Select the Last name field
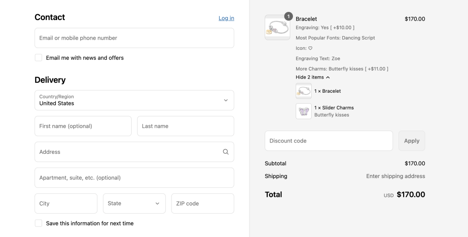Screen dimensions: 468x237 pos(186,126)
